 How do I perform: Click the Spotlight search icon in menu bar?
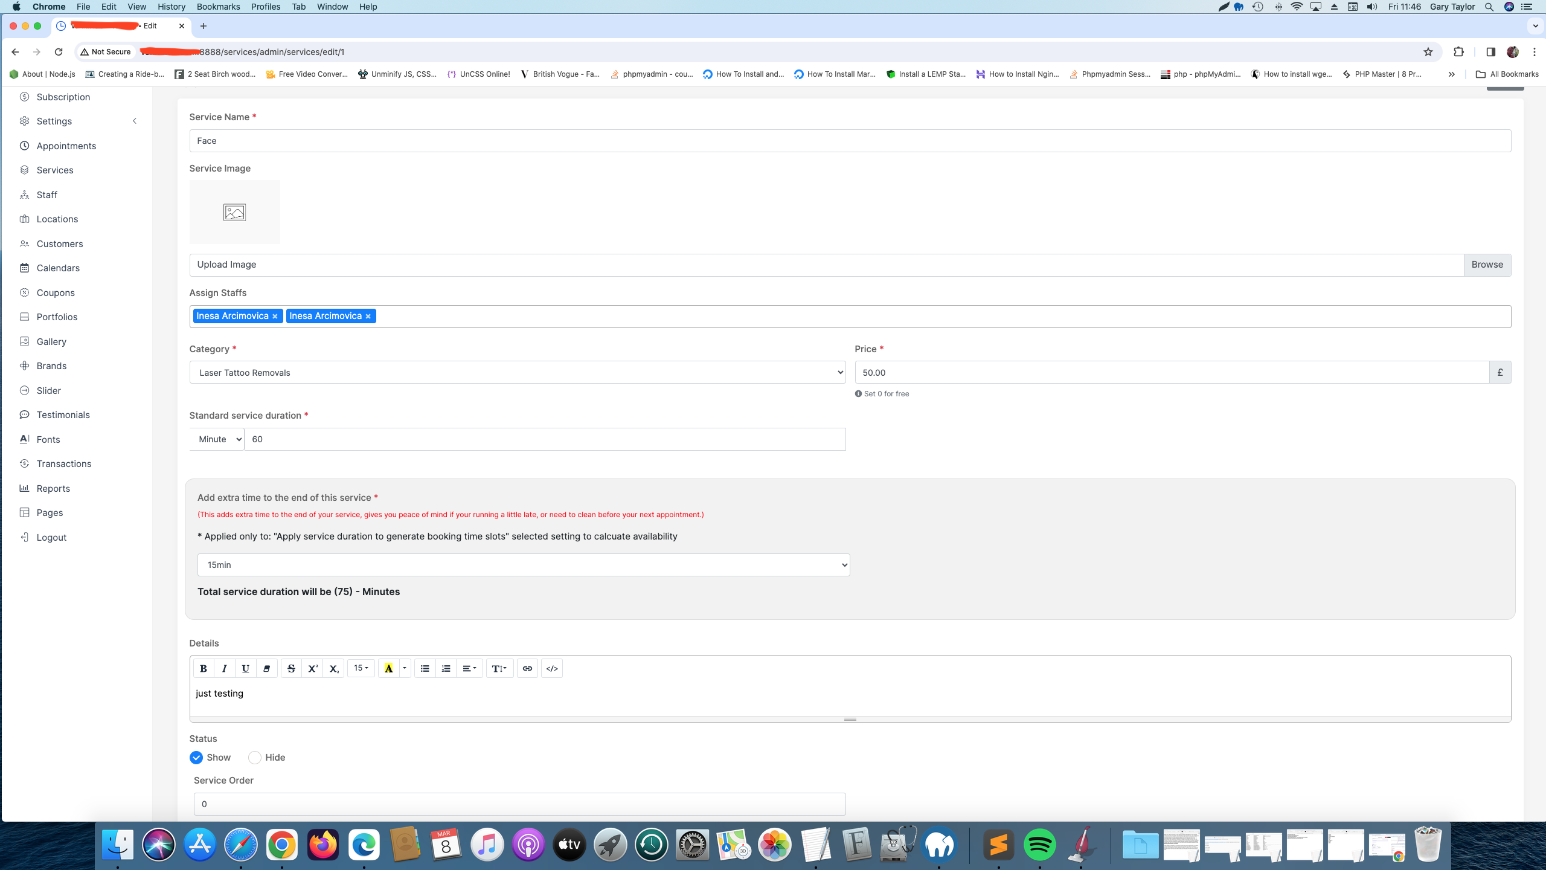coord(1489,7)
